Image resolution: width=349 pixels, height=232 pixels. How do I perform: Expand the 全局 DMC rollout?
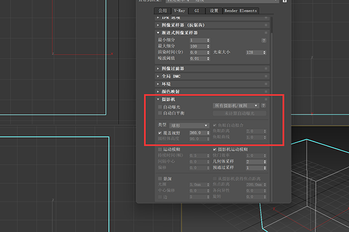coord(172,76)
